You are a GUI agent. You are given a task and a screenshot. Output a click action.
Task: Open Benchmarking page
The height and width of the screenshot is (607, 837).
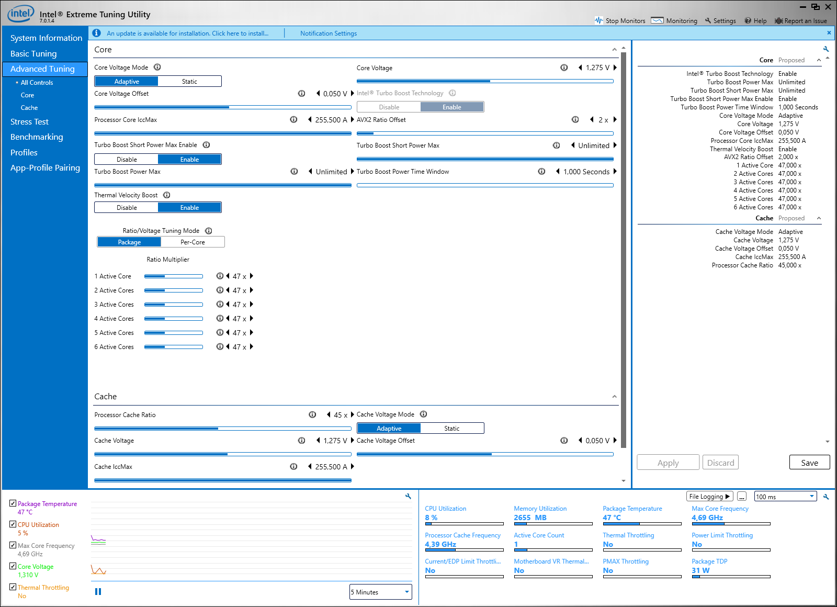click(x=37, y=137)
